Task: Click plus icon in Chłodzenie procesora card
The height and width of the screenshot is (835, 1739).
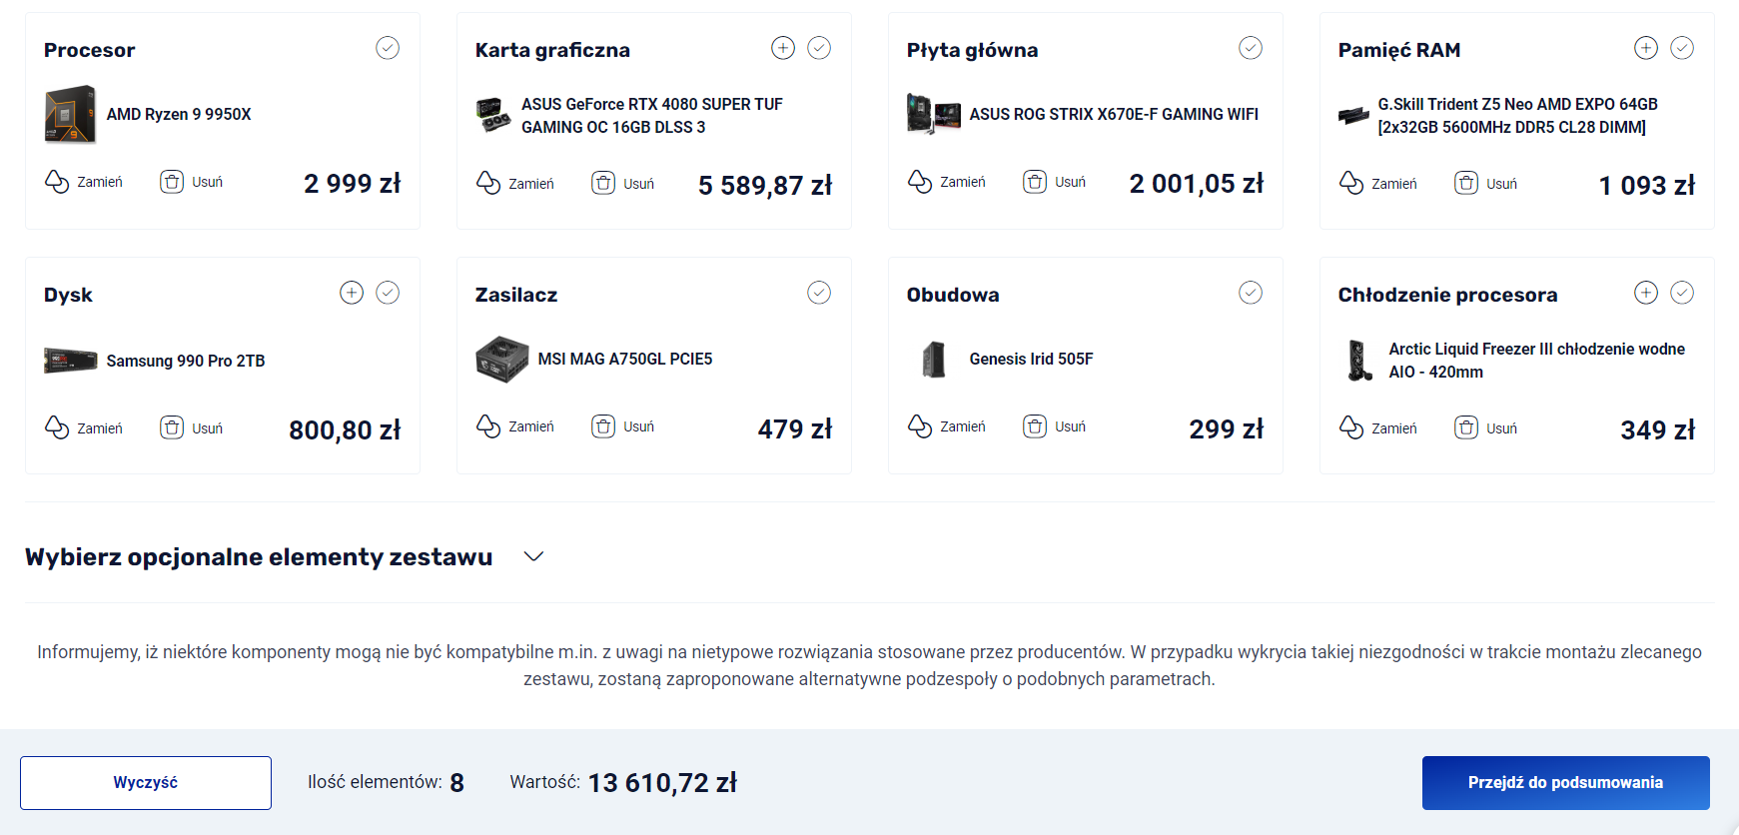Action: [x=1646, y=293]
